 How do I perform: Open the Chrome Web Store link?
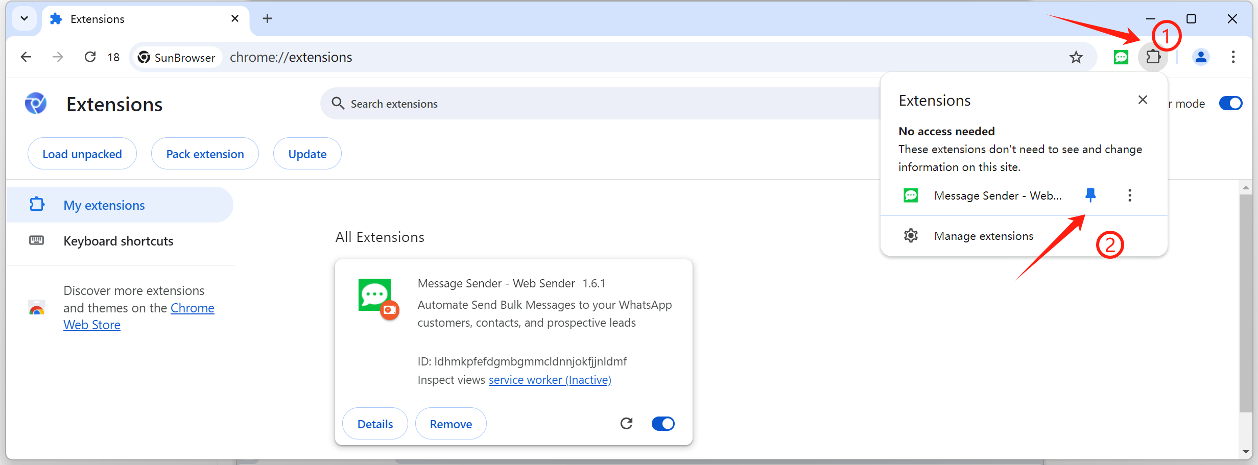pyautogui.click(x=192, y=308)
